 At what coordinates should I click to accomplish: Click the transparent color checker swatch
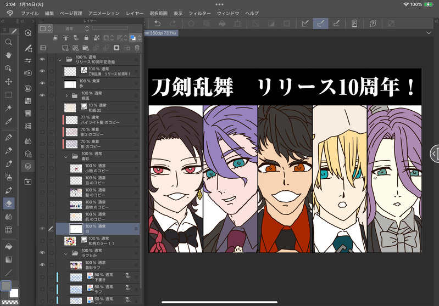pos(10,302)
